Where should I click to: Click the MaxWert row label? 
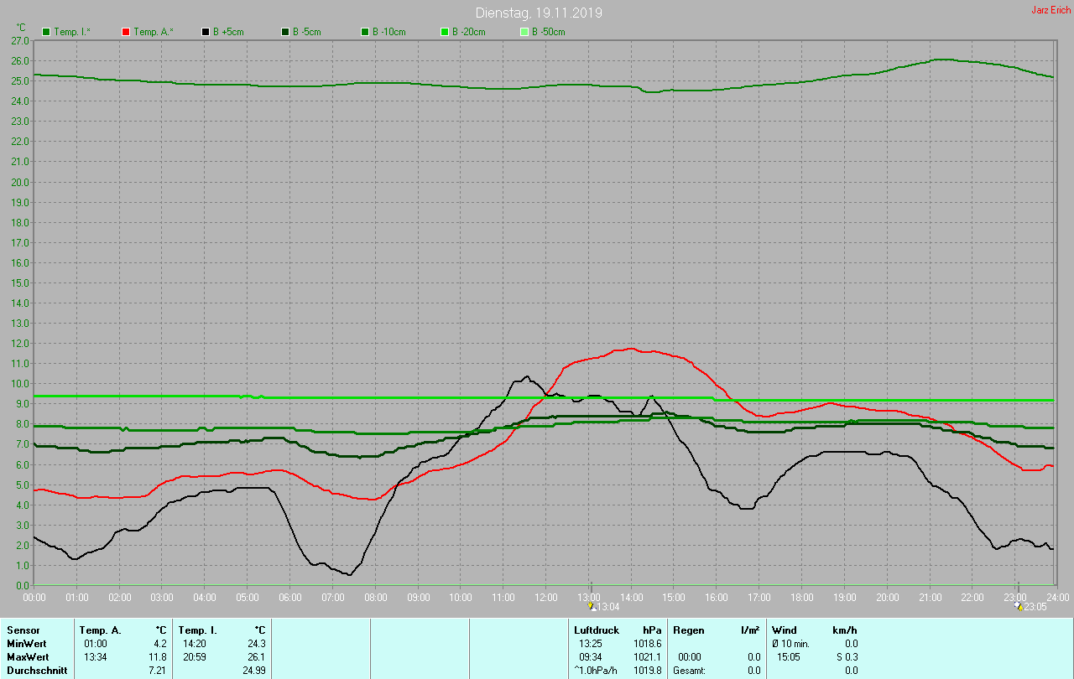(x=27, y=656)
